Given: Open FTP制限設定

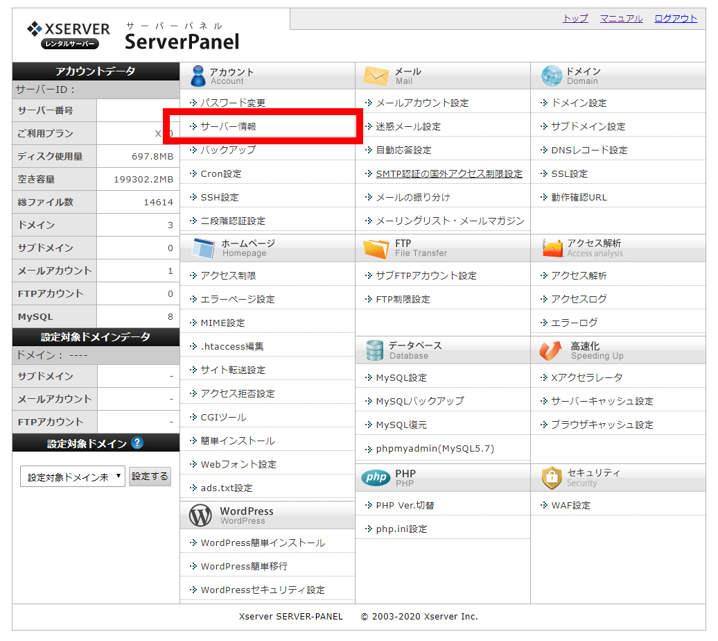Looking at the screenshot, I should pos(403,299).
